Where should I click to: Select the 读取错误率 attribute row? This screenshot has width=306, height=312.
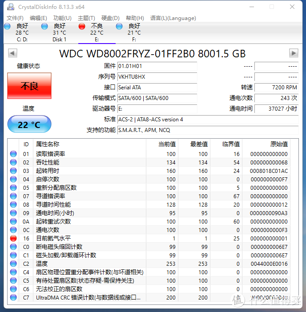pos(149,154)
